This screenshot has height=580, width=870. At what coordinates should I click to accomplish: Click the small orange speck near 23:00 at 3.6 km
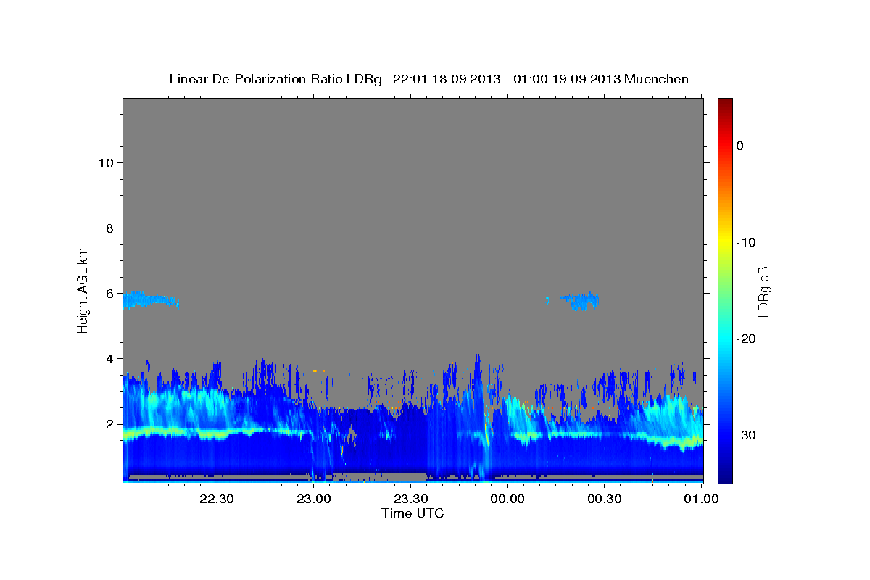(315, 370)
